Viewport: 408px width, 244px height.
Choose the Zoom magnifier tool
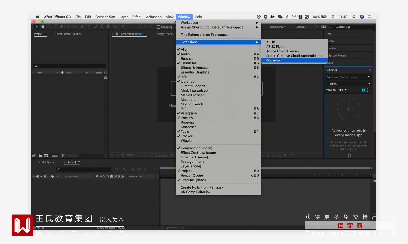[49, 27]
